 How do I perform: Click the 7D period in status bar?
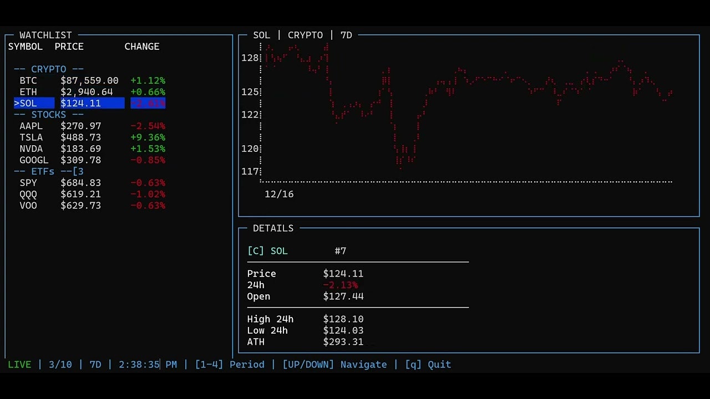95,365
